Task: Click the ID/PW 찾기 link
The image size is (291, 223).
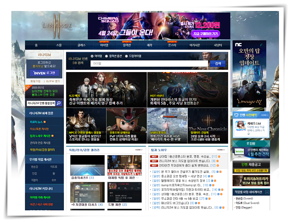Action: (x=53, y=81)
